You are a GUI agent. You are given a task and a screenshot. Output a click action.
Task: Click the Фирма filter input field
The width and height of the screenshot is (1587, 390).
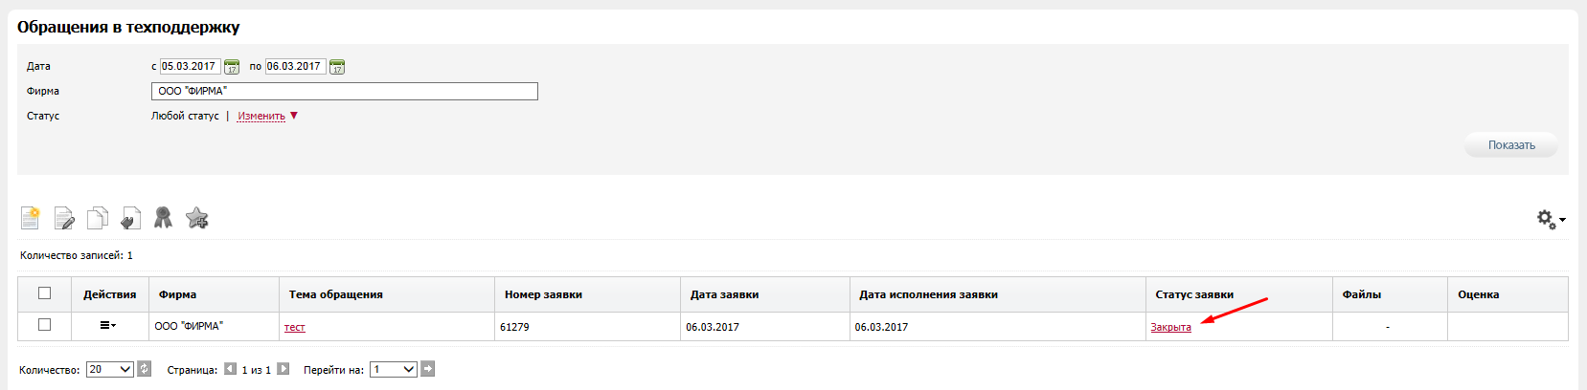tap(344, 92)
